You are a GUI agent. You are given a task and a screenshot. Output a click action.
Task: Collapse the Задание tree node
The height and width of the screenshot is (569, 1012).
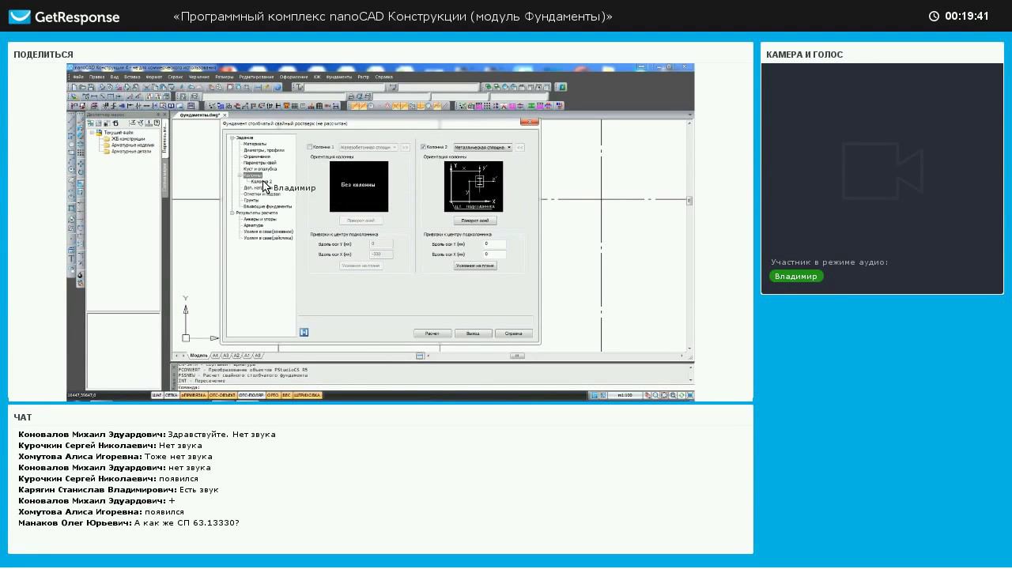point(232,138)
